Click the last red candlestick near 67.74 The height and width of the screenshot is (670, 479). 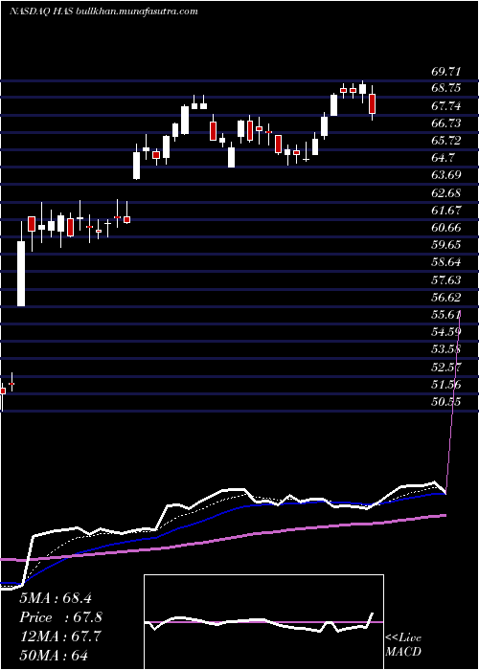(372, 103)
